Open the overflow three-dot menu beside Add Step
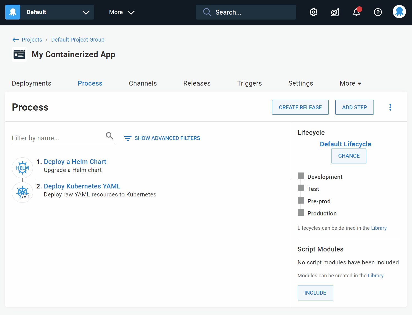The height and width of the screenshot is (315, 412). pyautogui.click(x=390, y=107)
